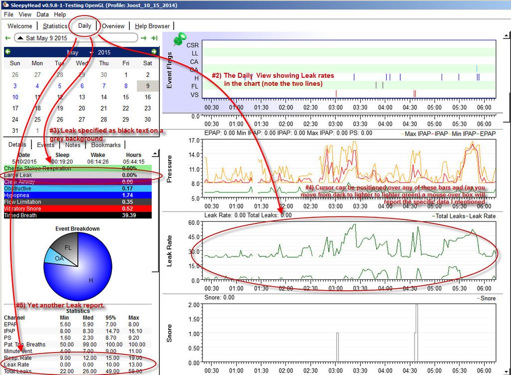The image size is (511, 375).
Task: Open the Help Browser tab
Action: pyautogui.click(x=152, y=26)
